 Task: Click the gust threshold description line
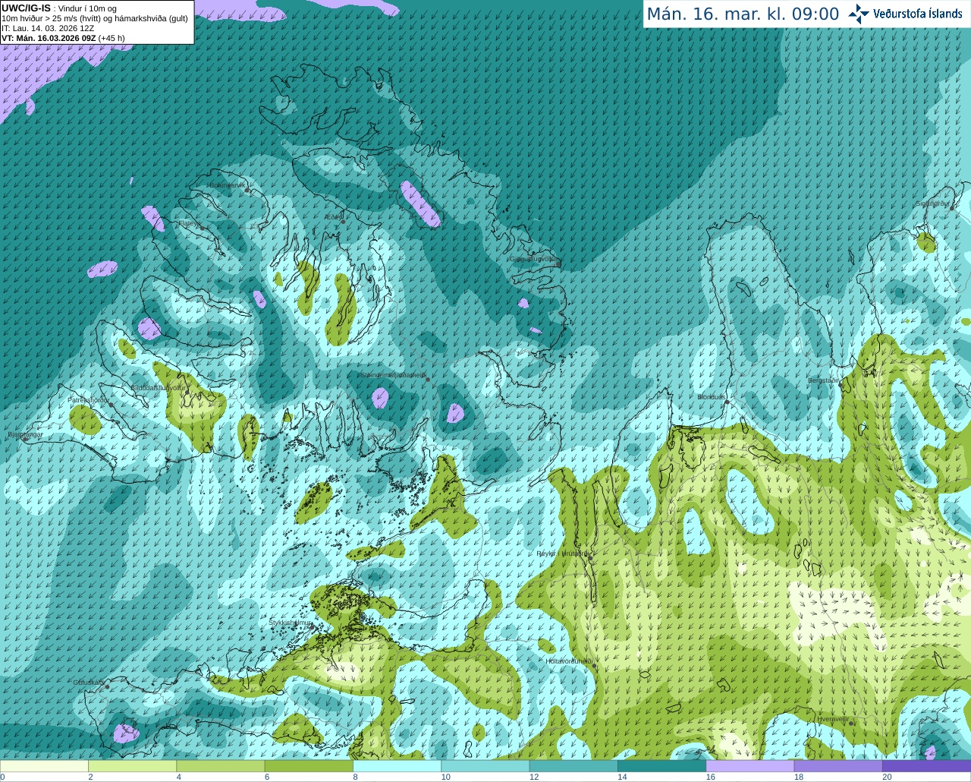95,18
